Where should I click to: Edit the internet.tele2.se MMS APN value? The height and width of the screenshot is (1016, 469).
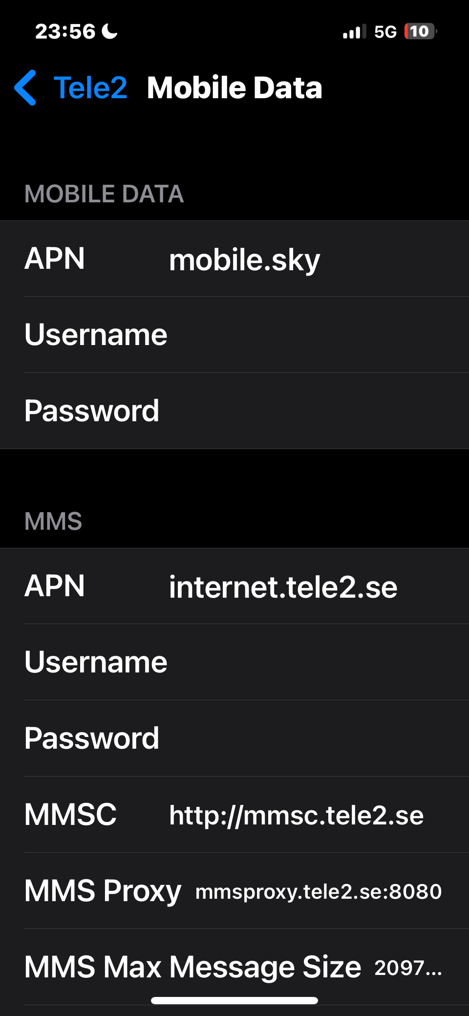pos(283,587)
